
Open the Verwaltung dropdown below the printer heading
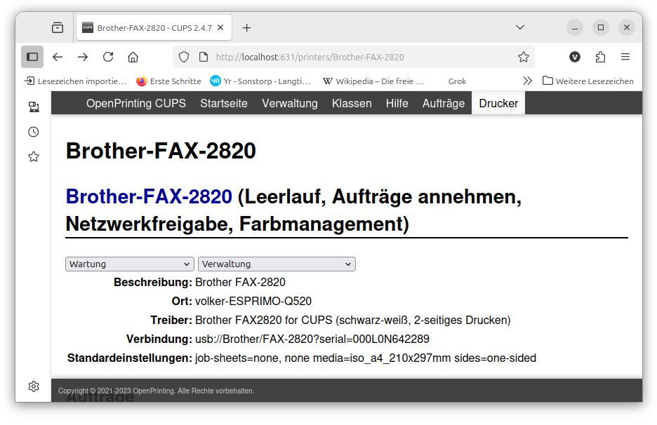tap(277, 264)
